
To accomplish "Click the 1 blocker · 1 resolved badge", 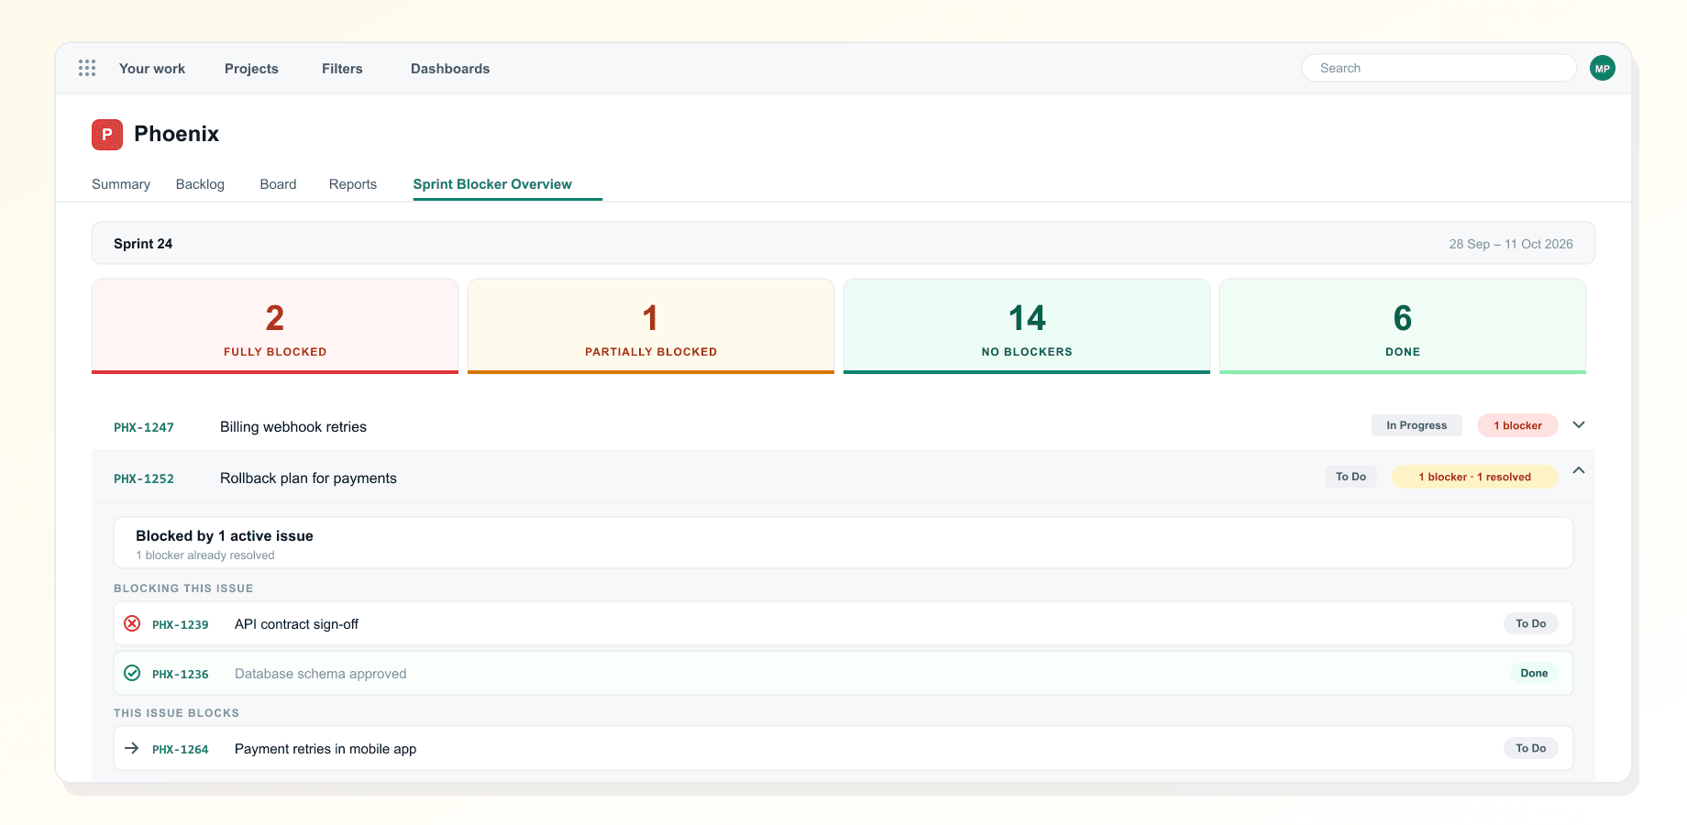I will [1474, 477].
